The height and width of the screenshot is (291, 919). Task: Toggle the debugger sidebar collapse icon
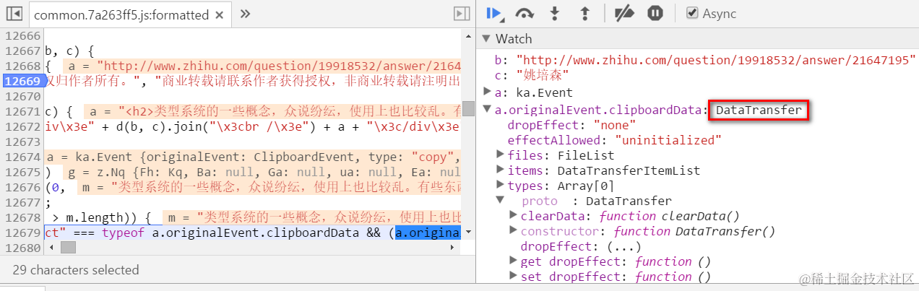coord(461,14)
